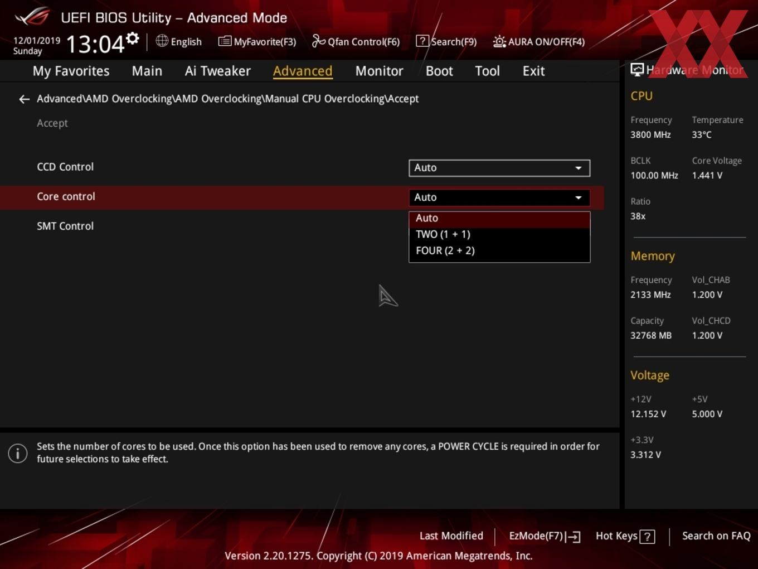Toggle AURA ON/OFF(F4) lighting
This screenshot has width=758, height=569.
[x=538, y=41]
